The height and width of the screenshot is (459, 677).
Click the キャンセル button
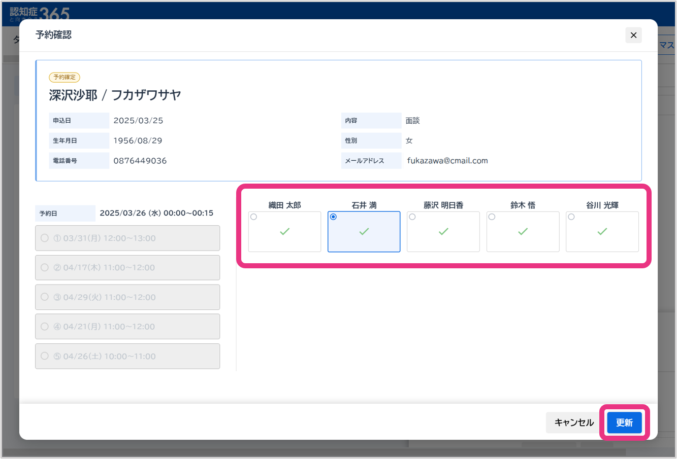[x=574, y=422]
